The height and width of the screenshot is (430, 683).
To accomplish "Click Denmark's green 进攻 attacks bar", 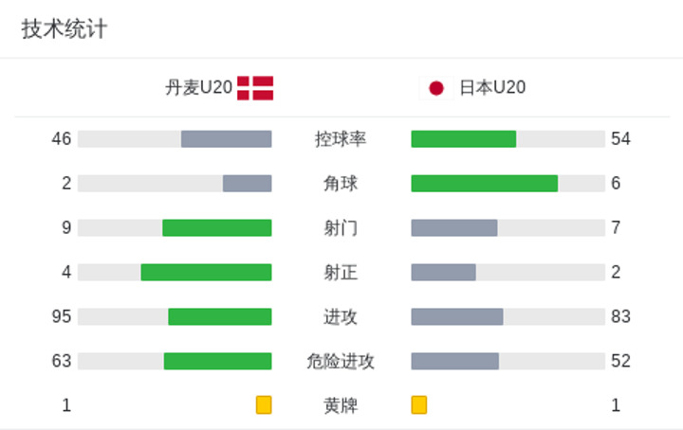I will tap(220, 316).
